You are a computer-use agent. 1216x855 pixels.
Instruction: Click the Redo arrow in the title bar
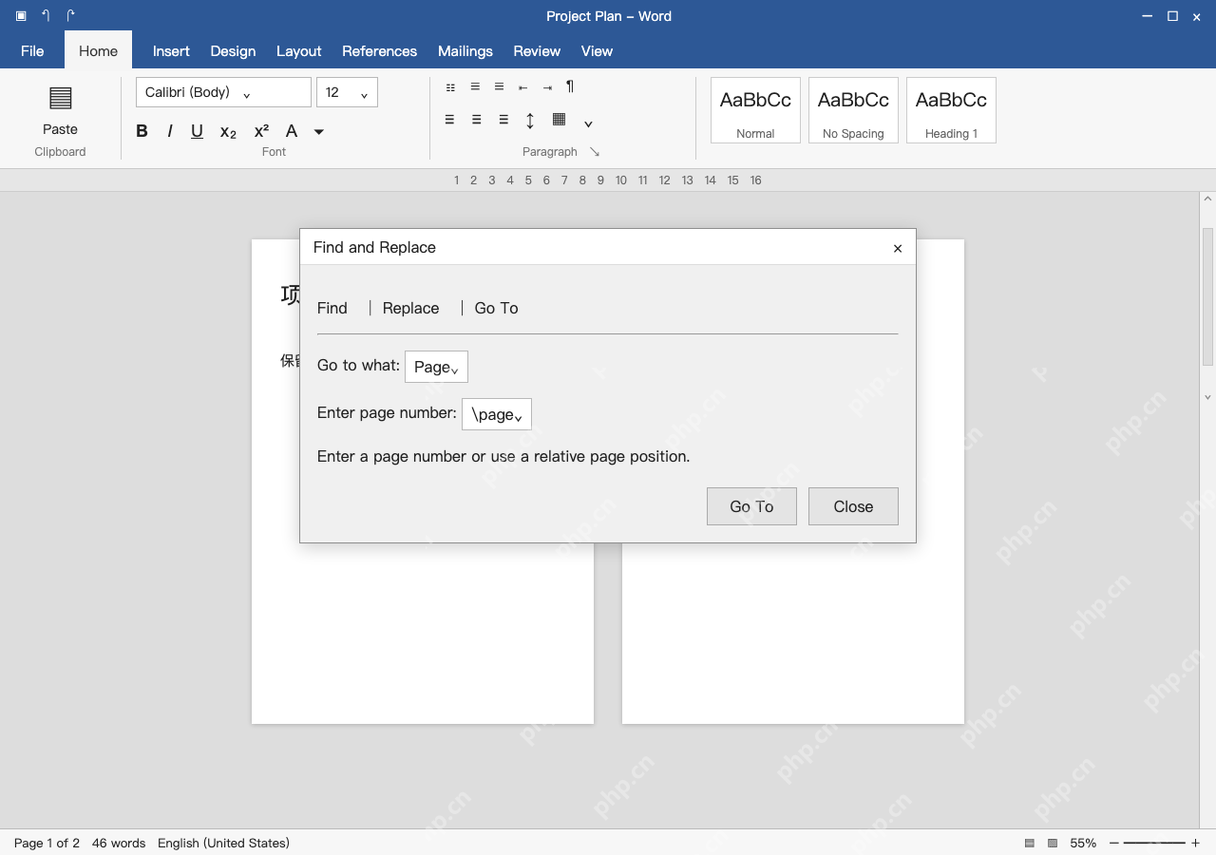(70, 15)
